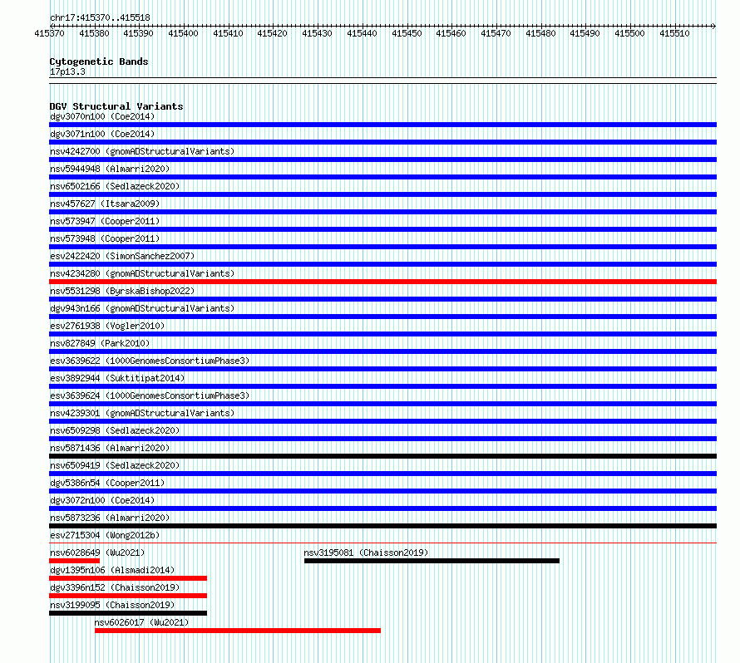Click the black bar under nsv3195081
740x663 pixels.
432,561
